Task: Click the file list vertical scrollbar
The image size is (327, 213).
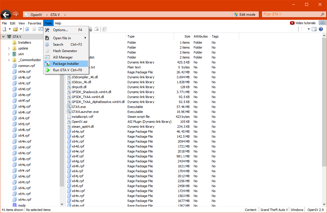Action: pos(324,102)
